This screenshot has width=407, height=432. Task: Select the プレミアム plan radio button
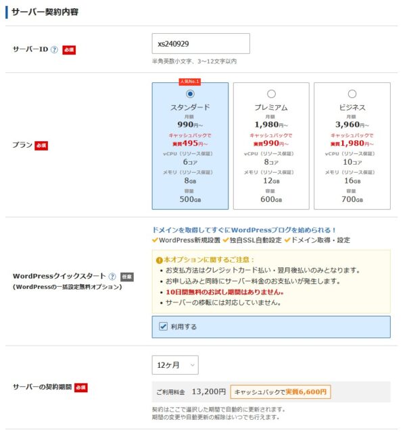coord(271,94)
